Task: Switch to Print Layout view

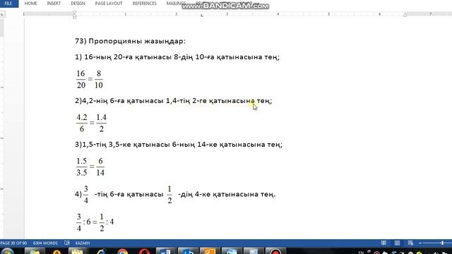Action: pos(397,243)
